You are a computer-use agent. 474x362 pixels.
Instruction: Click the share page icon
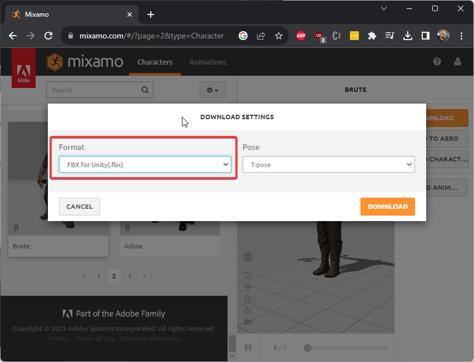261,36
